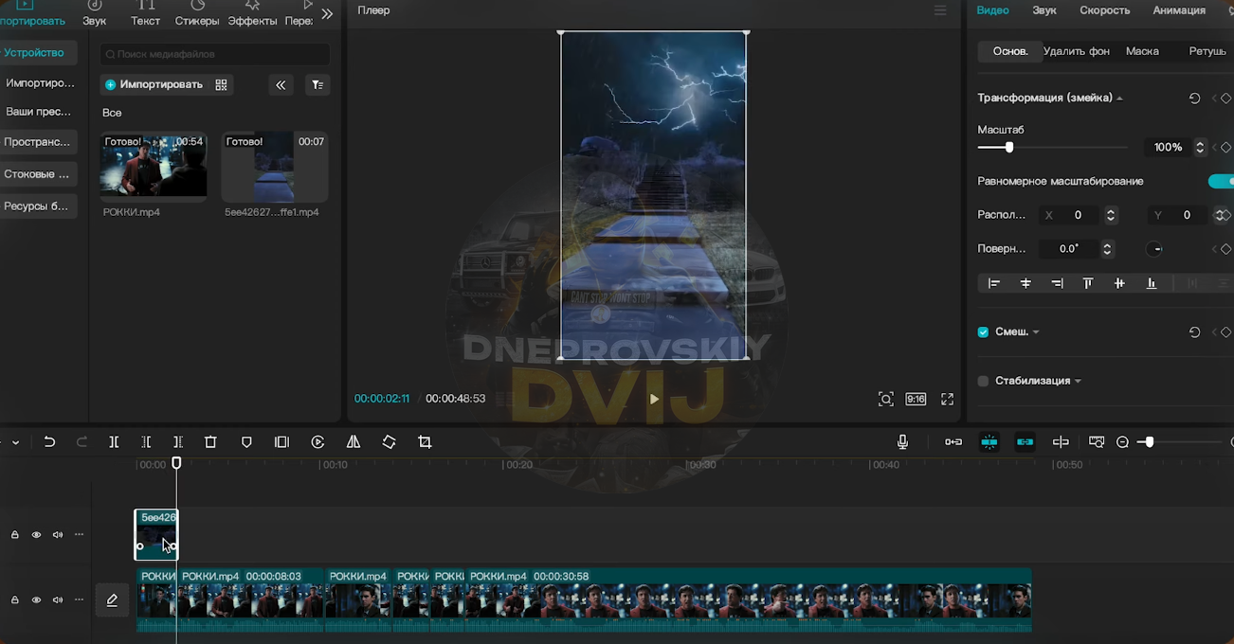
Task: Rotate the clip using rotate icon
Action: click(389, 442)
